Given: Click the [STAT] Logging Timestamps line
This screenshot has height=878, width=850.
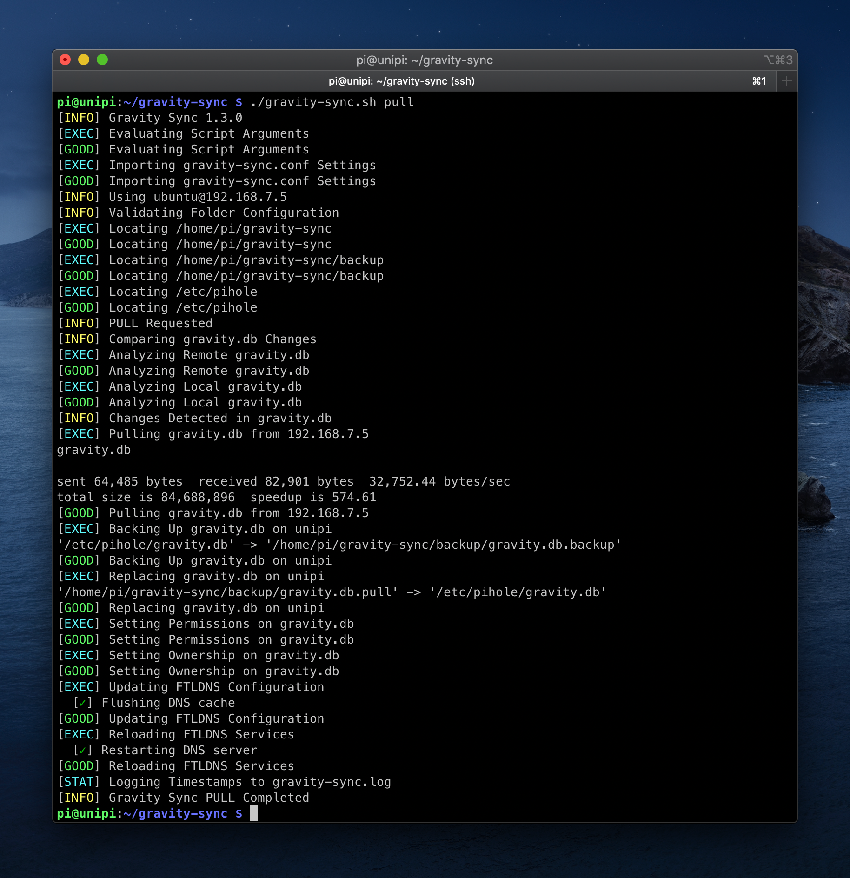Looking at the screenshot, I should click(224, 782).
